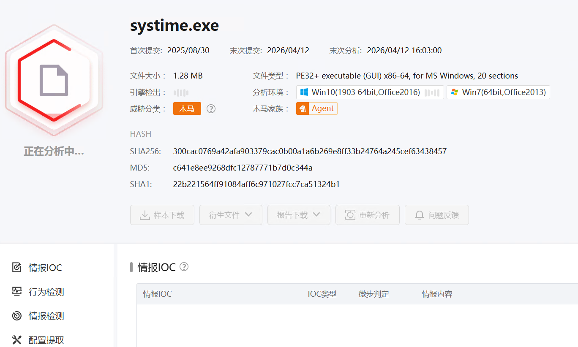Click the Windows logo in the Win10 environment

(x=304, y=92)
